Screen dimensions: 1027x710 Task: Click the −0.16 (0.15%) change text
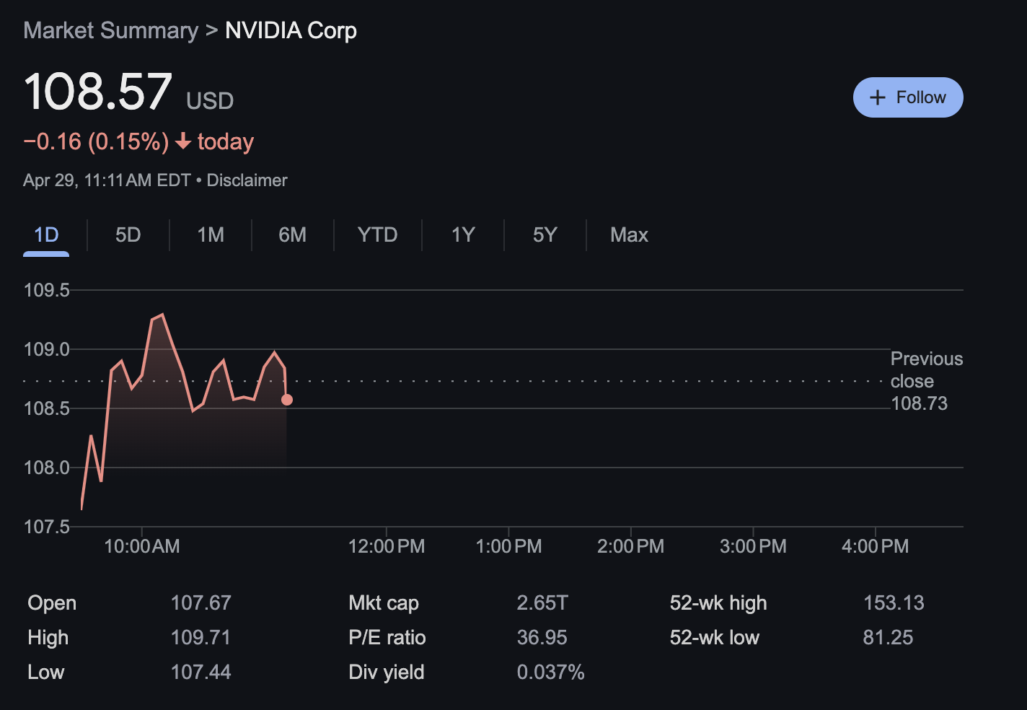point(96,141)
